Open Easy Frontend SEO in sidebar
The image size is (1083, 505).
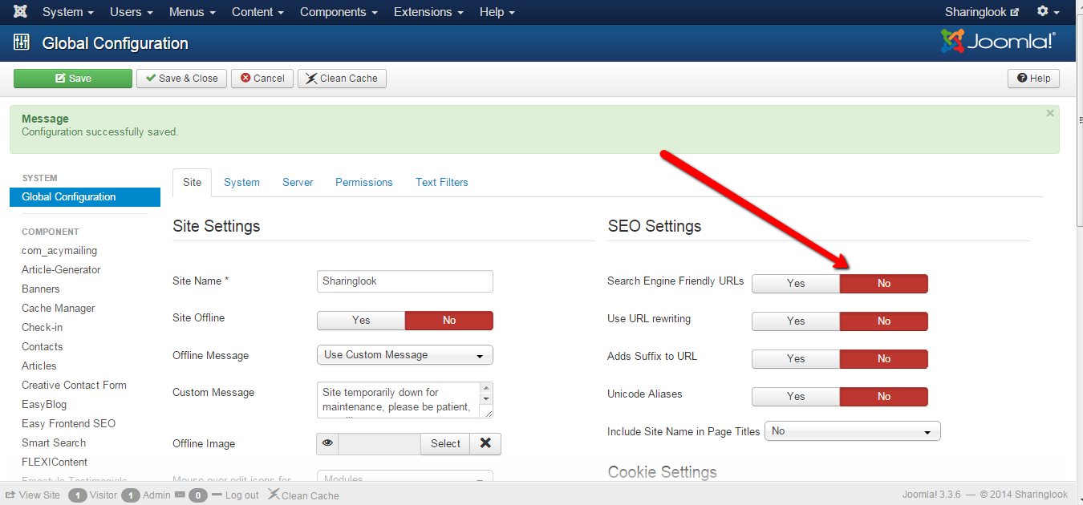click(68, 424)
